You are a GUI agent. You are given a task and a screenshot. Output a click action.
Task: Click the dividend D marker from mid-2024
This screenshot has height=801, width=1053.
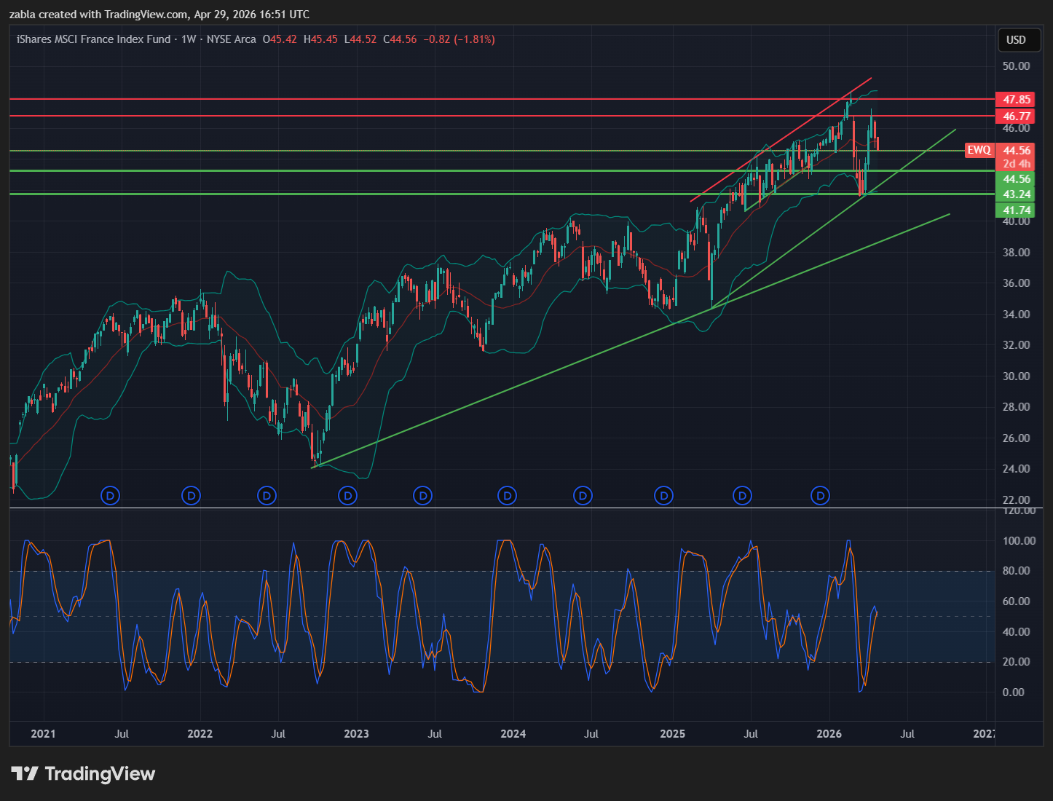tap(583, 496)
